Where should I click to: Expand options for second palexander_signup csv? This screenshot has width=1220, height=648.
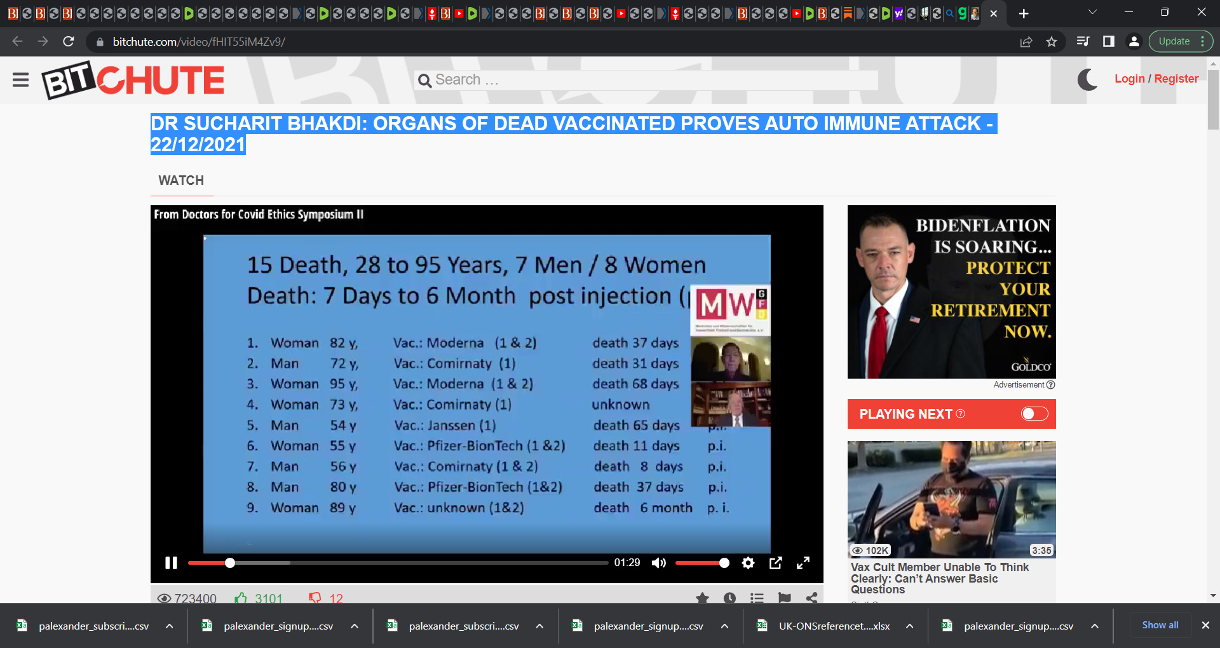pyautogui.click(x=724, y=626)
